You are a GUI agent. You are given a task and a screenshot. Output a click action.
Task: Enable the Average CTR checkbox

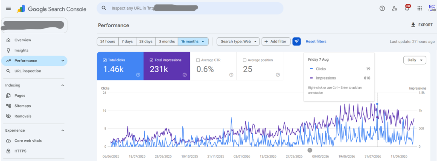click(x=198, y=60)
